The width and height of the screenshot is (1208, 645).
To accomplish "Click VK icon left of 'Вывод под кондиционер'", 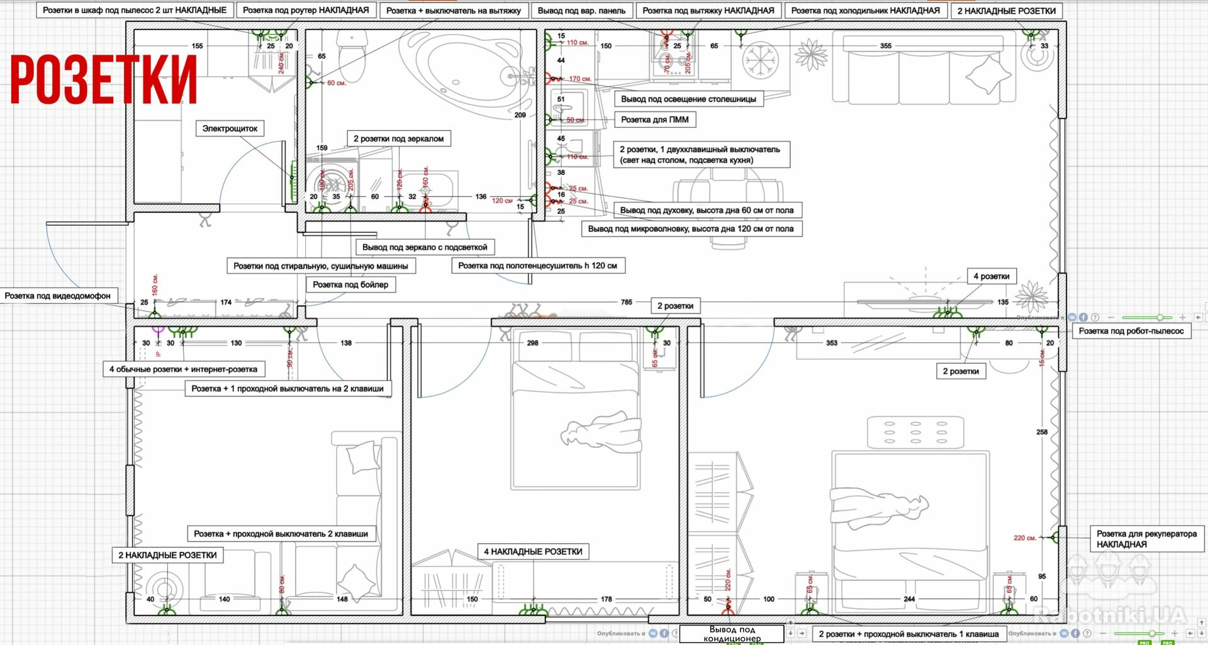I will tap(653, 633).
